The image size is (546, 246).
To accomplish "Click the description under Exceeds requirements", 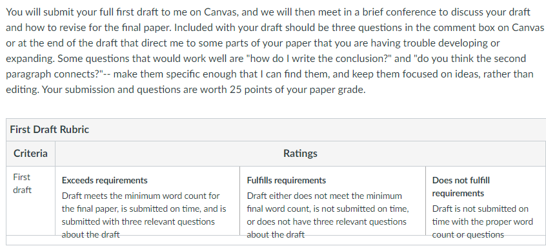I will [x=144, y=215].
